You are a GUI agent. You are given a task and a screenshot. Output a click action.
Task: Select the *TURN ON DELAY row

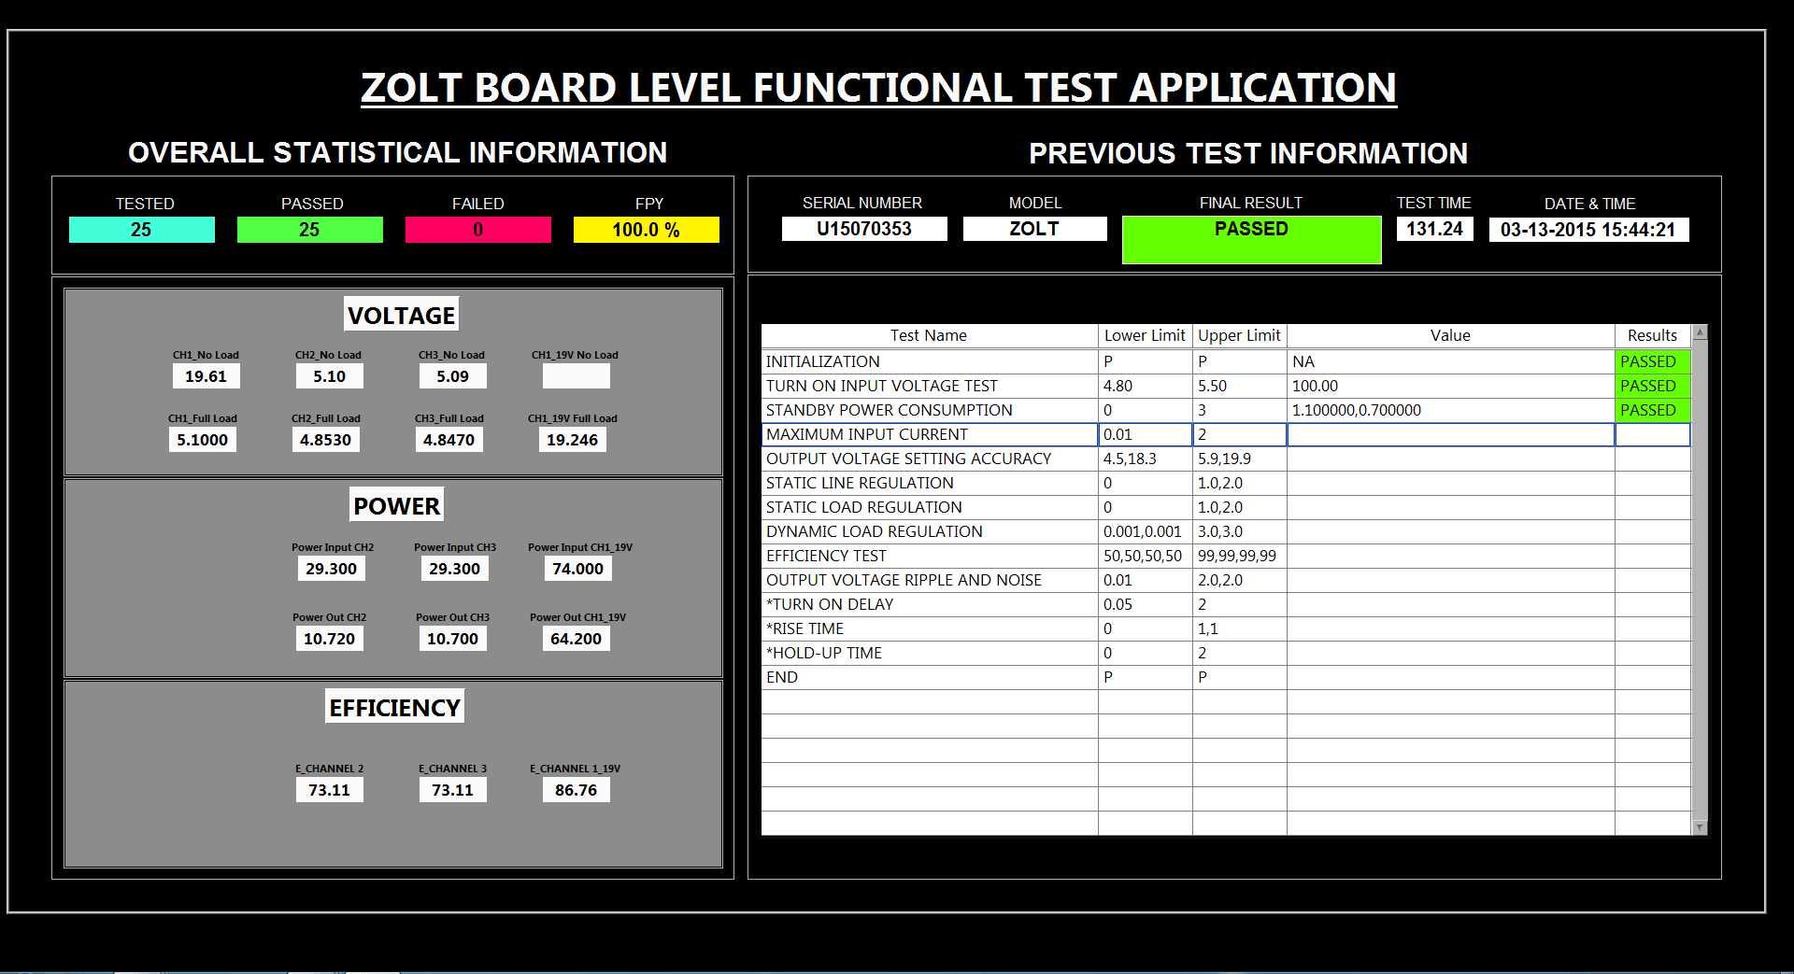1226,604
